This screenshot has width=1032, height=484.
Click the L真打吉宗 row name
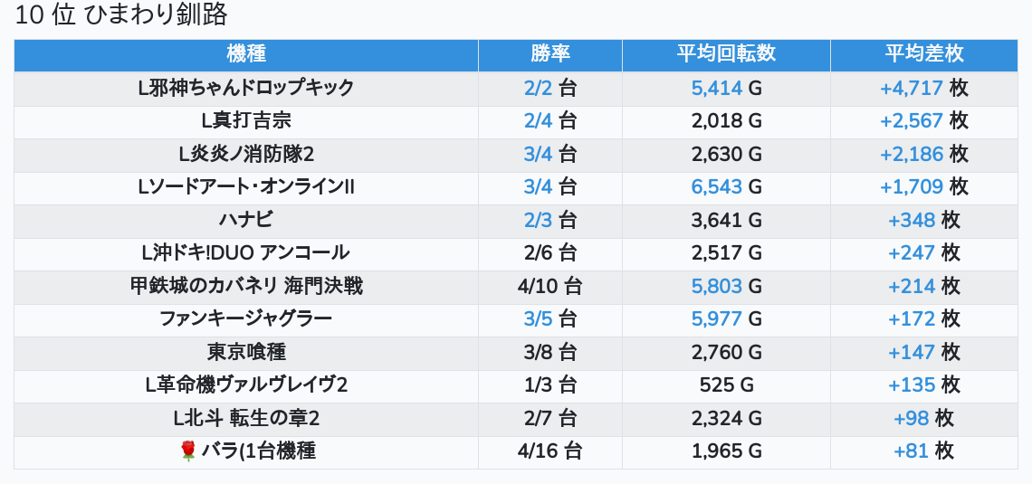[x=246, y=121]
